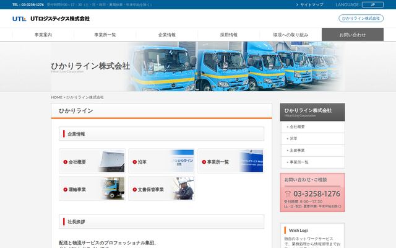Open the 事業所一覧 card thumbnail image
This screenshot has width=396, height=248.
click(x=251, y=161)
